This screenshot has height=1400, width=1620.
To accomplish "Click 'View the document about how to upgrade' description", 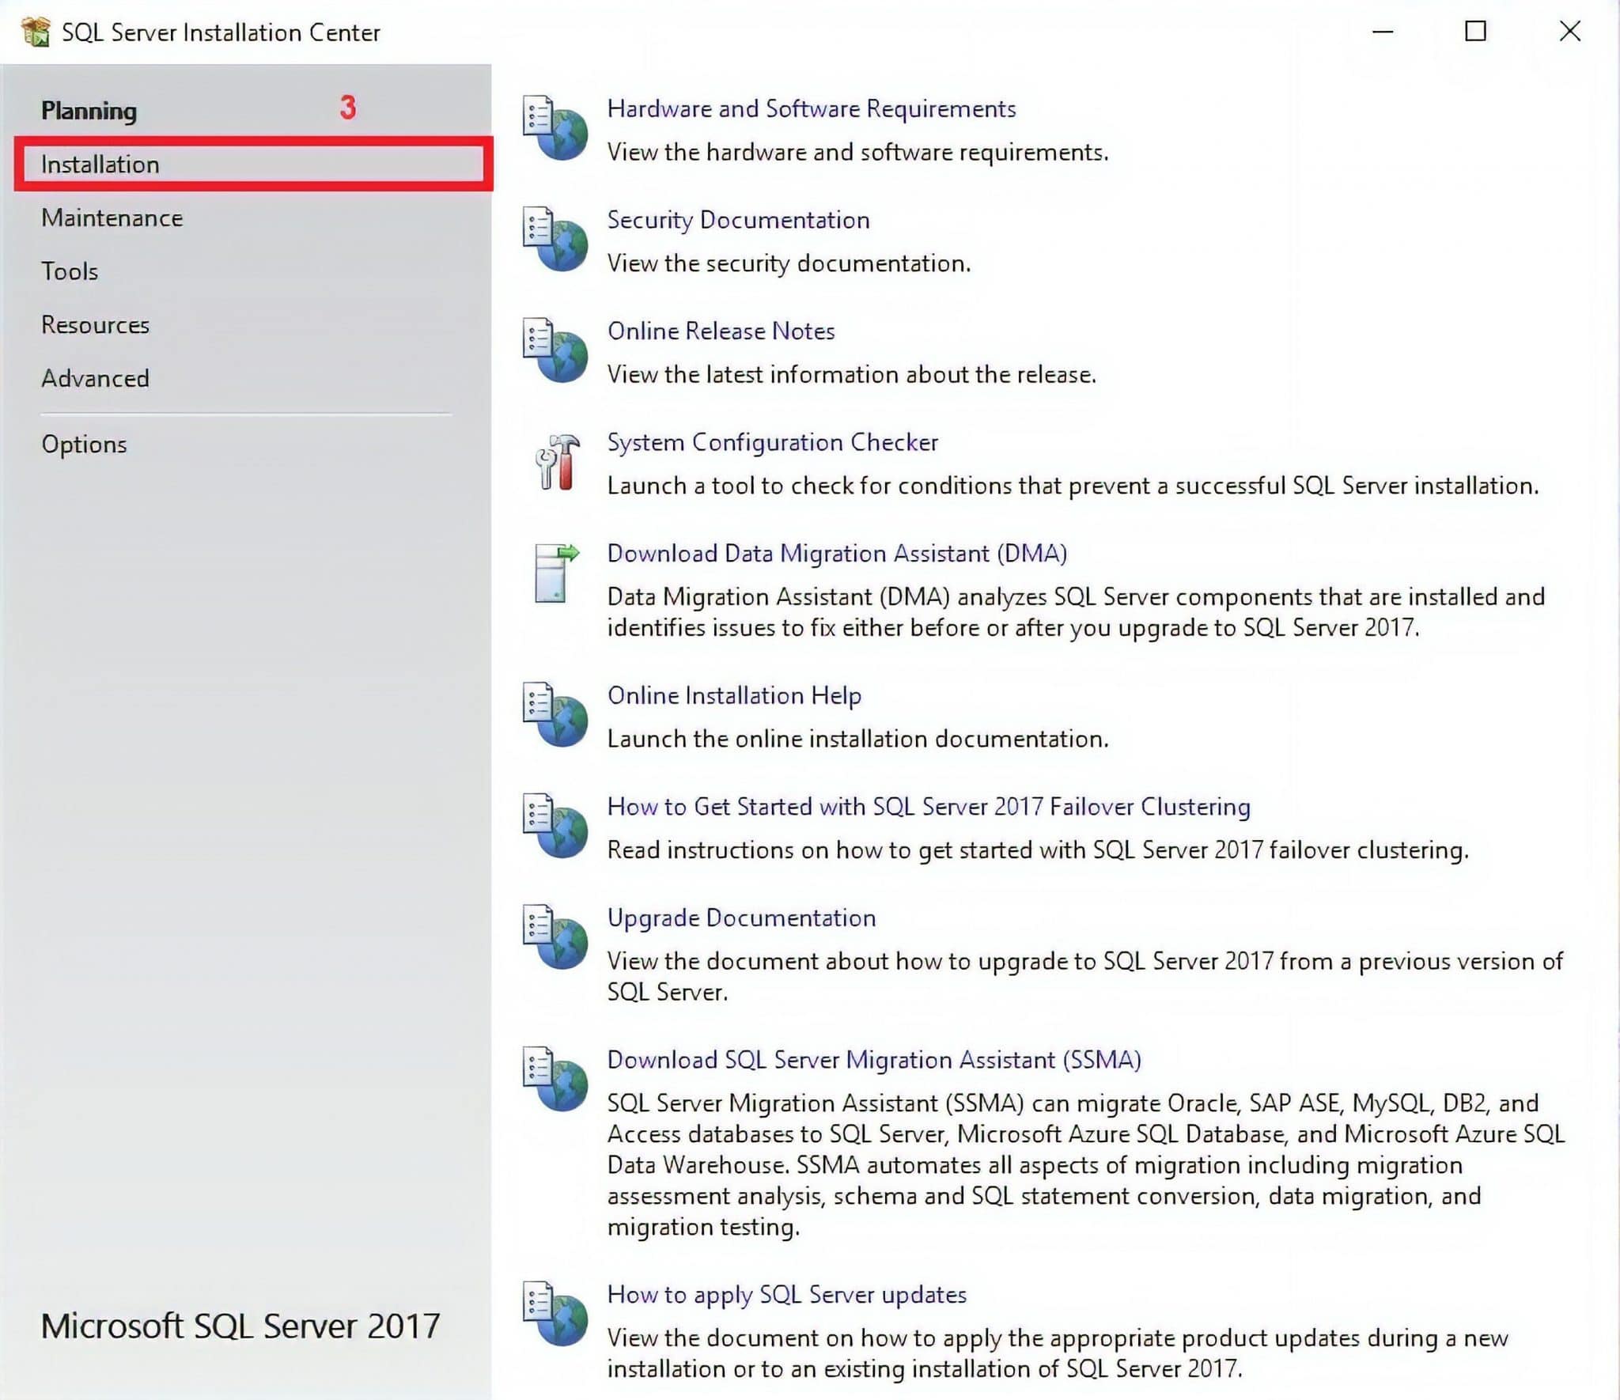I will (x=1084, y=976).
